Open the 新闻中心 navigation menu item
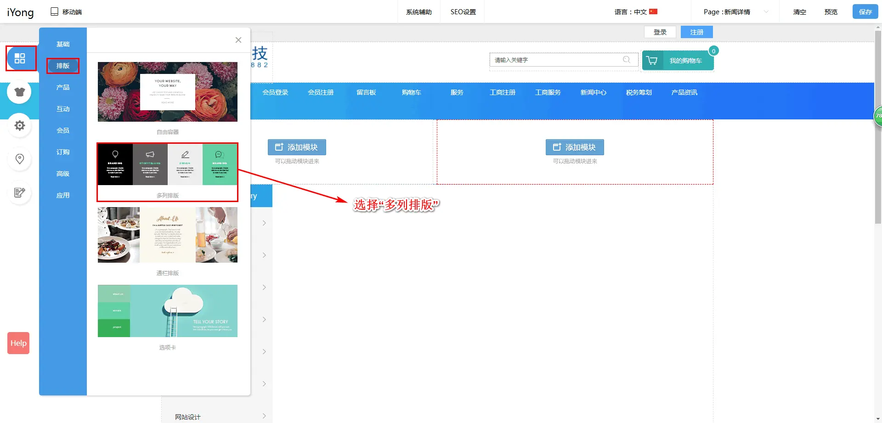The width and height of the screenshot is (882, 423). 593,92
